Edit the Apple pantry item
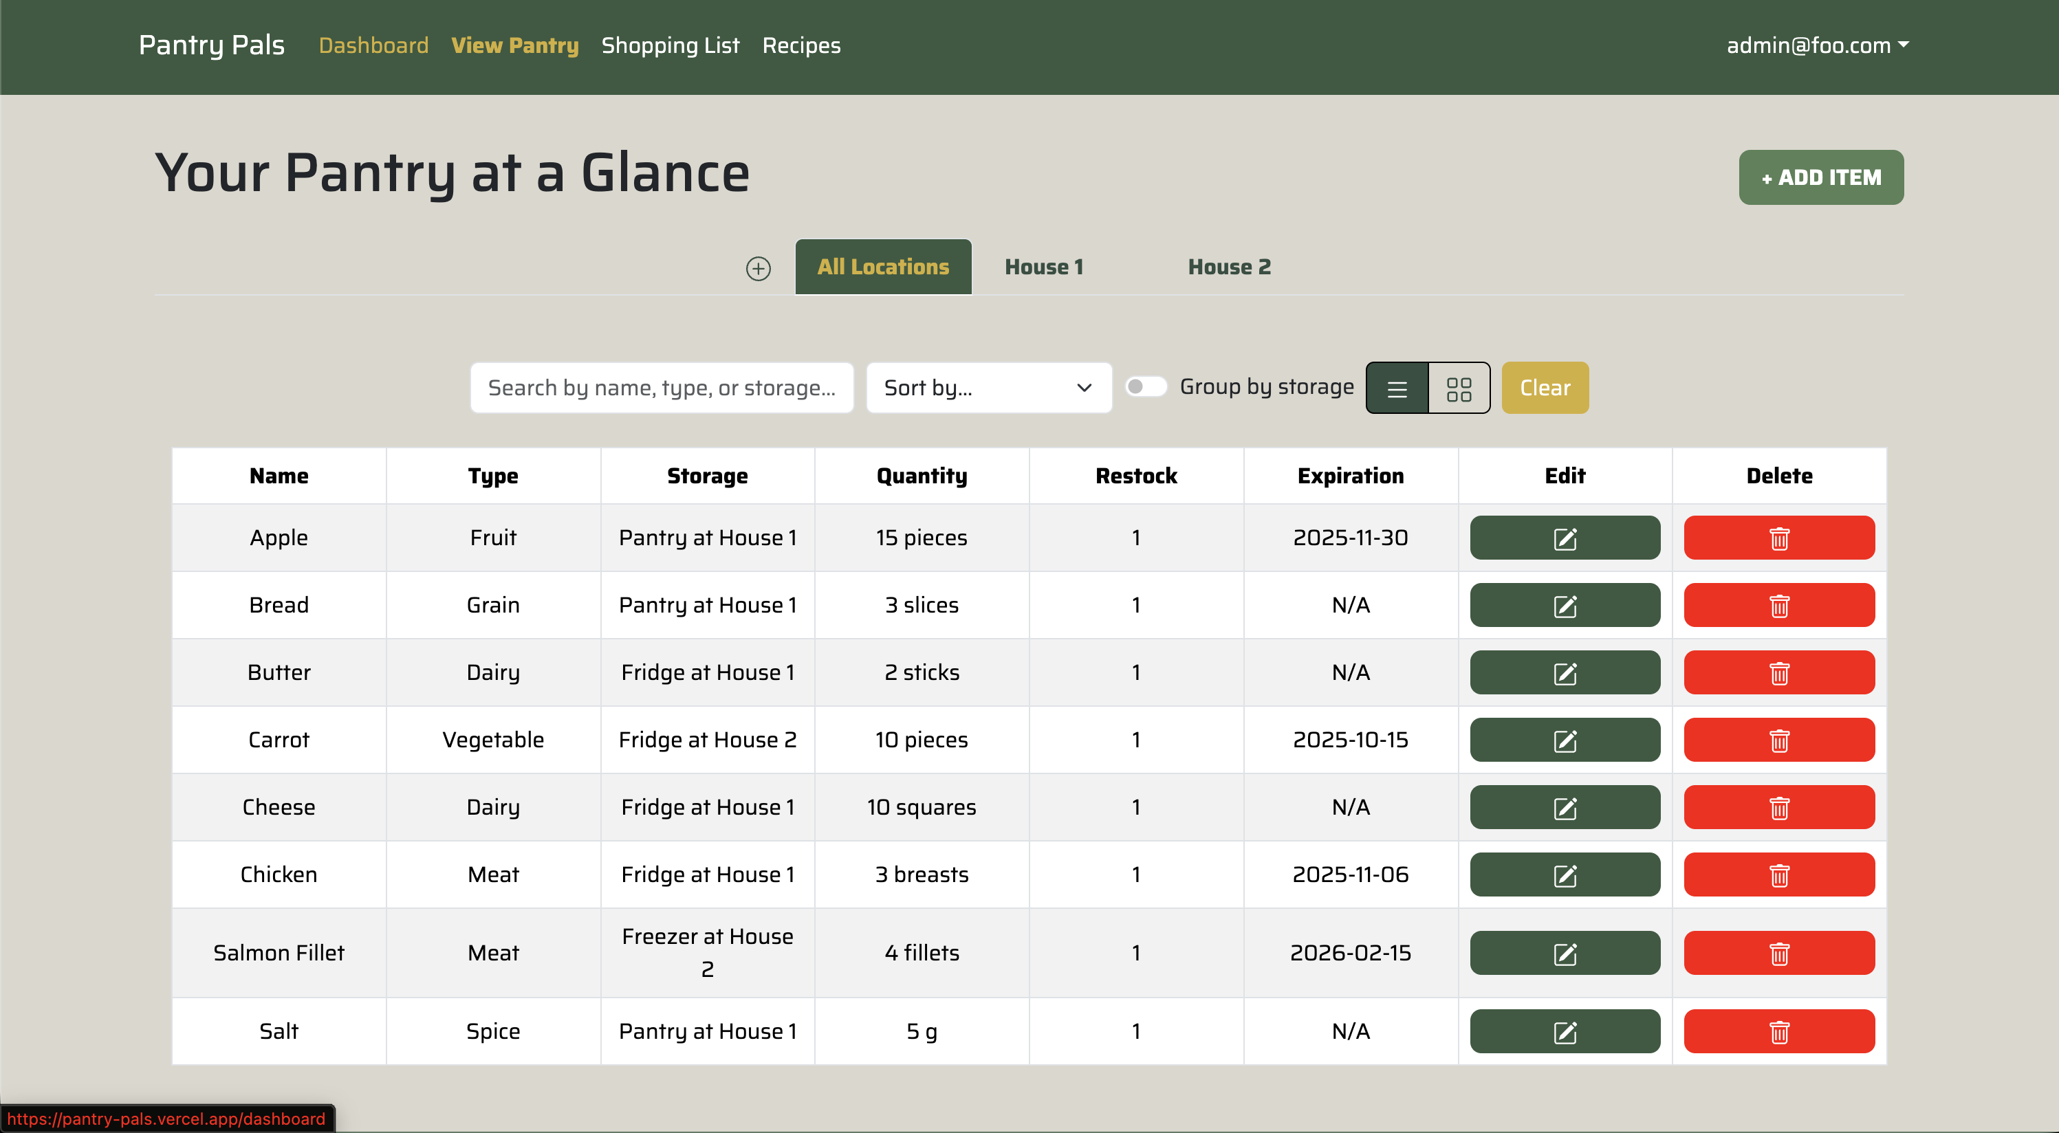This screenshot has width=2059, height=1133. coord(1565,537)
